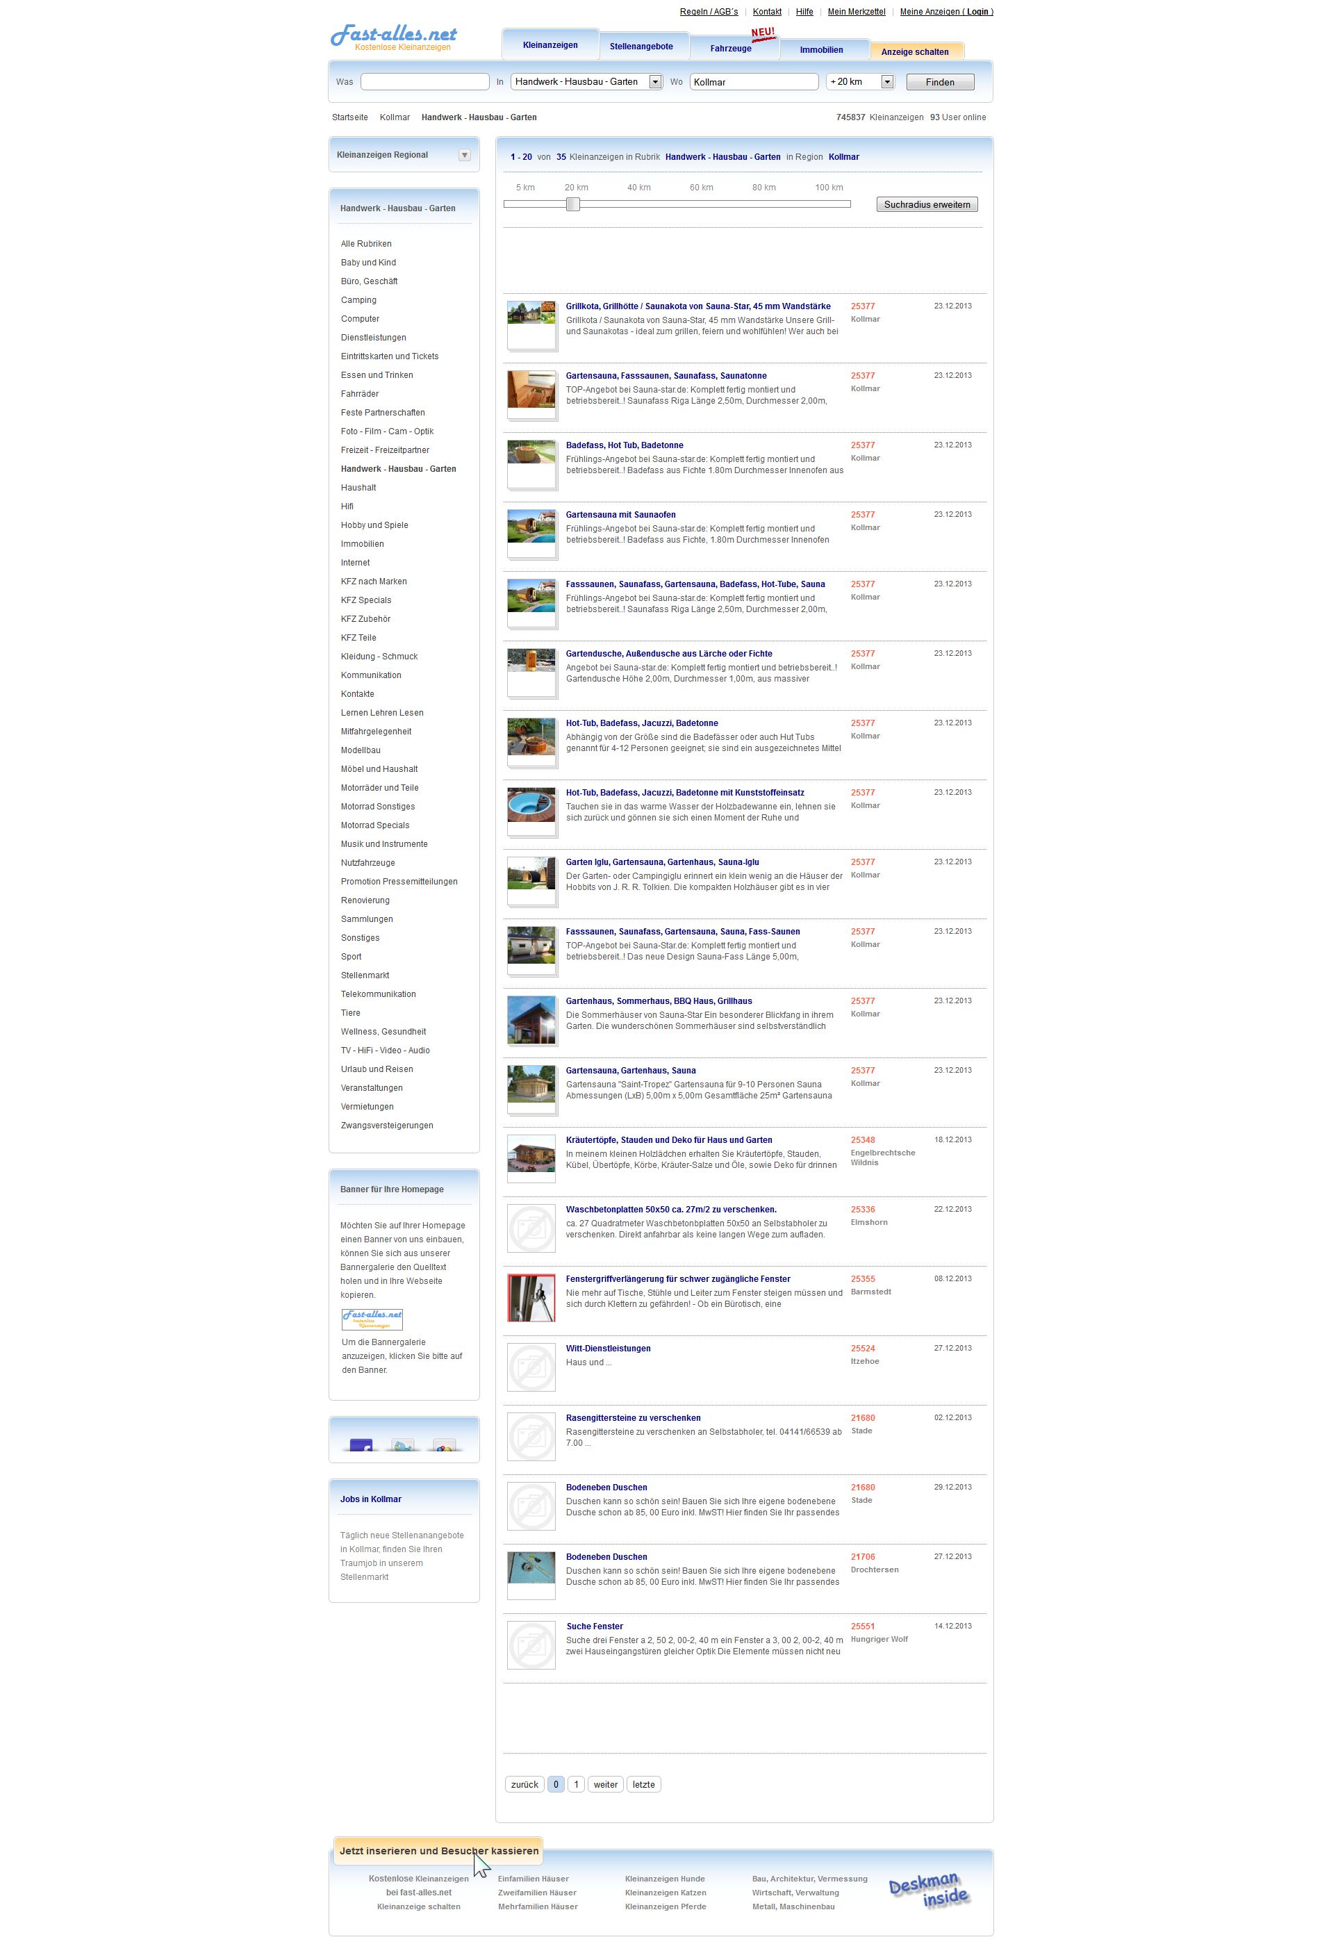This screenshot has width=1322, height=1944.
Task: Open the Rasengittersteine zu verschenken listing title
Action: 633,1418
